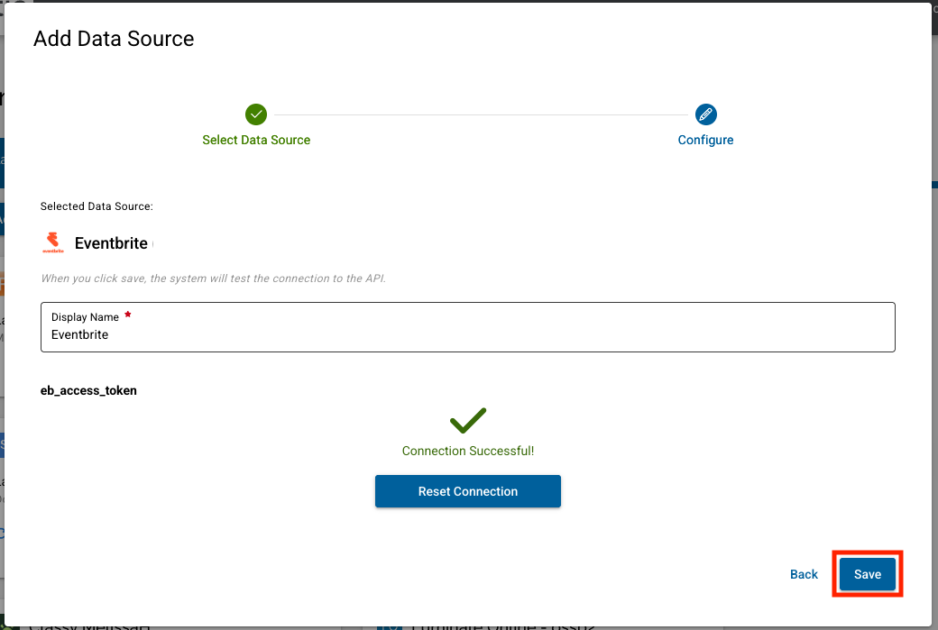Select the 'Configure' step label
The width and height of the screenshot is (938, 630).
point(705,140)
